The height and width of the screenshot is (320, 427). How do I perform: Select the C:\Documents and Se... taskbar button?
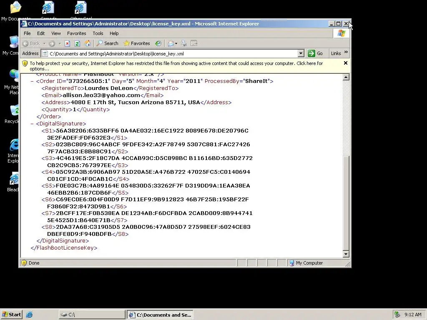point(161,315)
